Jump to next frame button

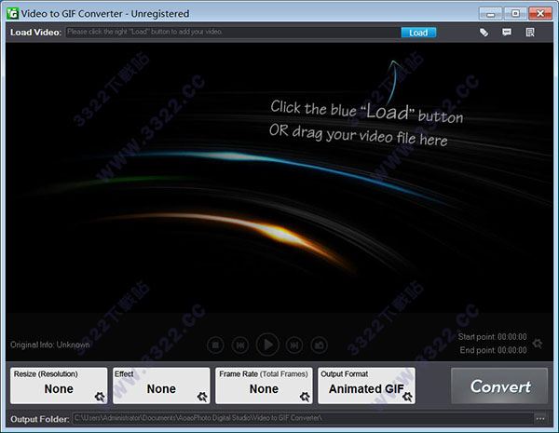click(x=294, y=345)
